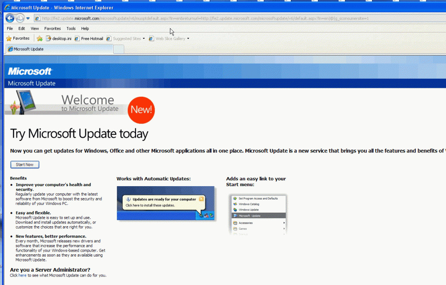Expand the Web Slice Gallery dropdown
The image size is (446, 285).
[x=188, y=39]
